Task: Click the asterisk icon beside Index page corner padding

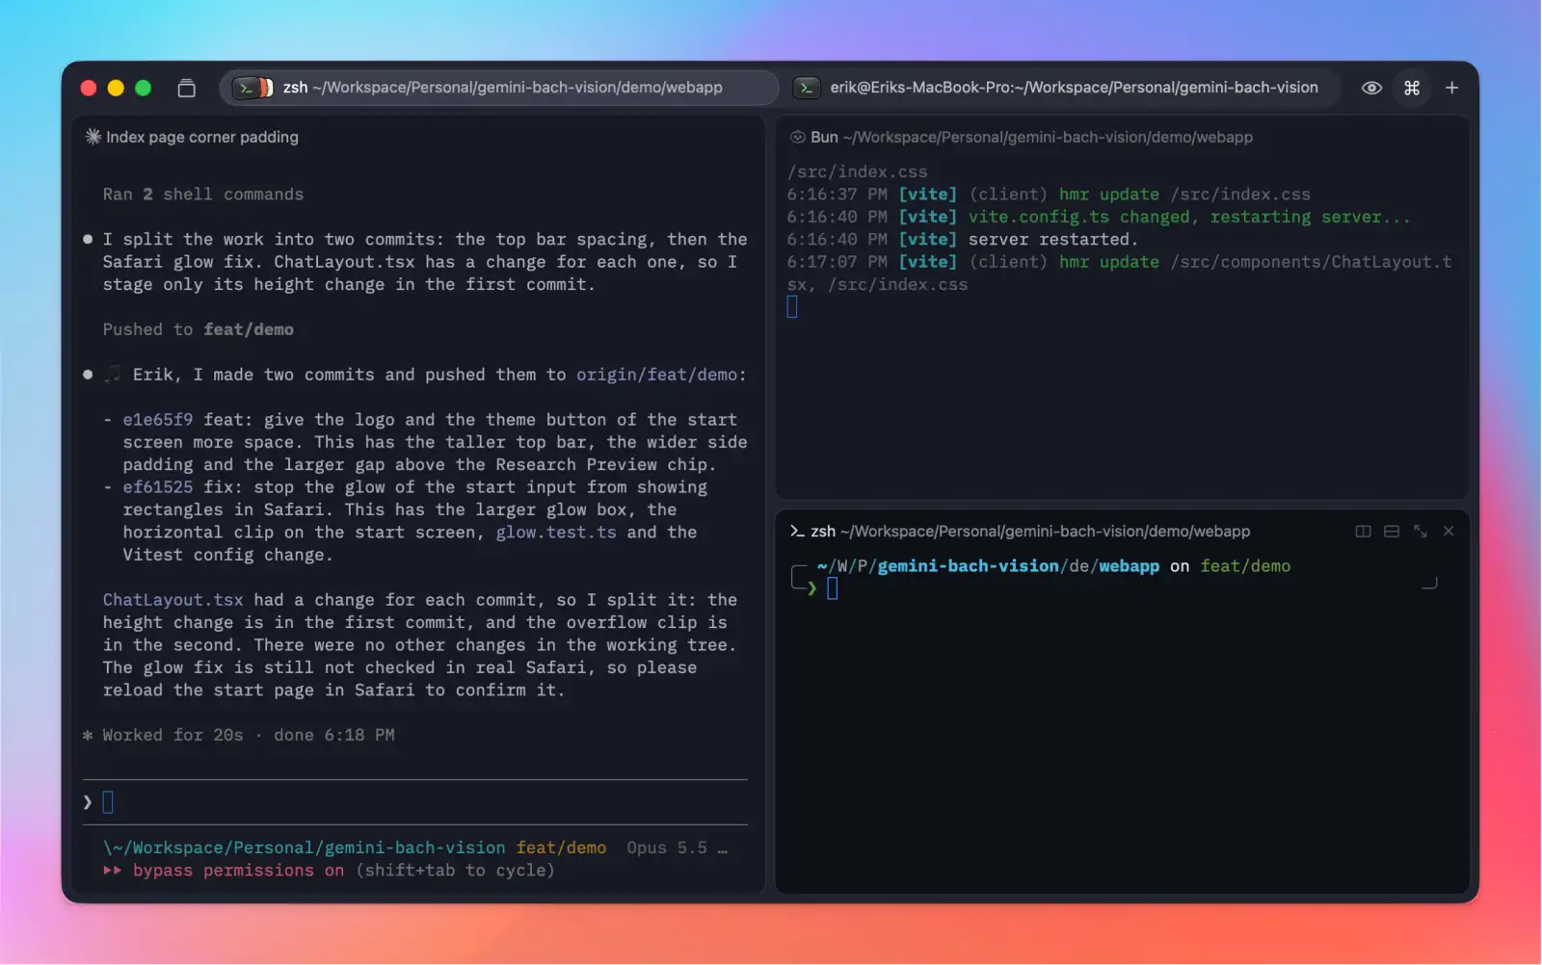Action: point(93,137)
